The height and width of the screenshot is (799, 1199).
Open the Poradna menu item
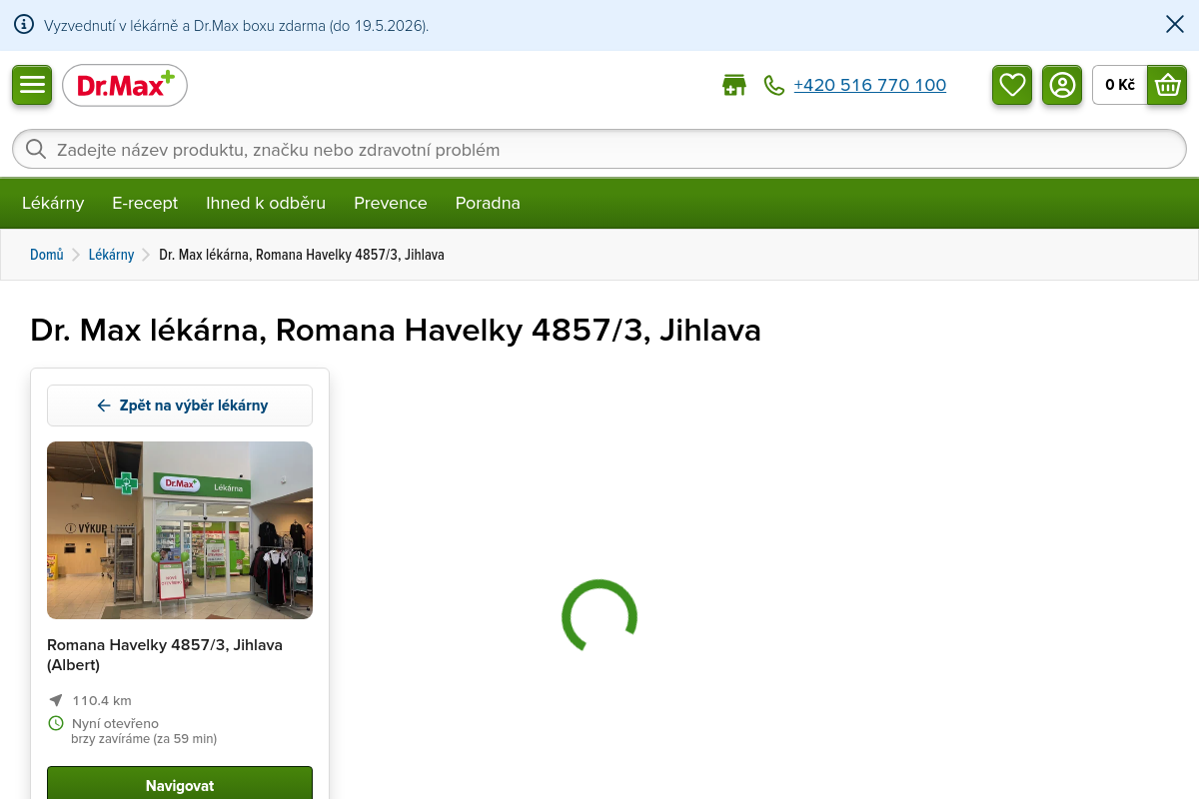tap(488, 203)
